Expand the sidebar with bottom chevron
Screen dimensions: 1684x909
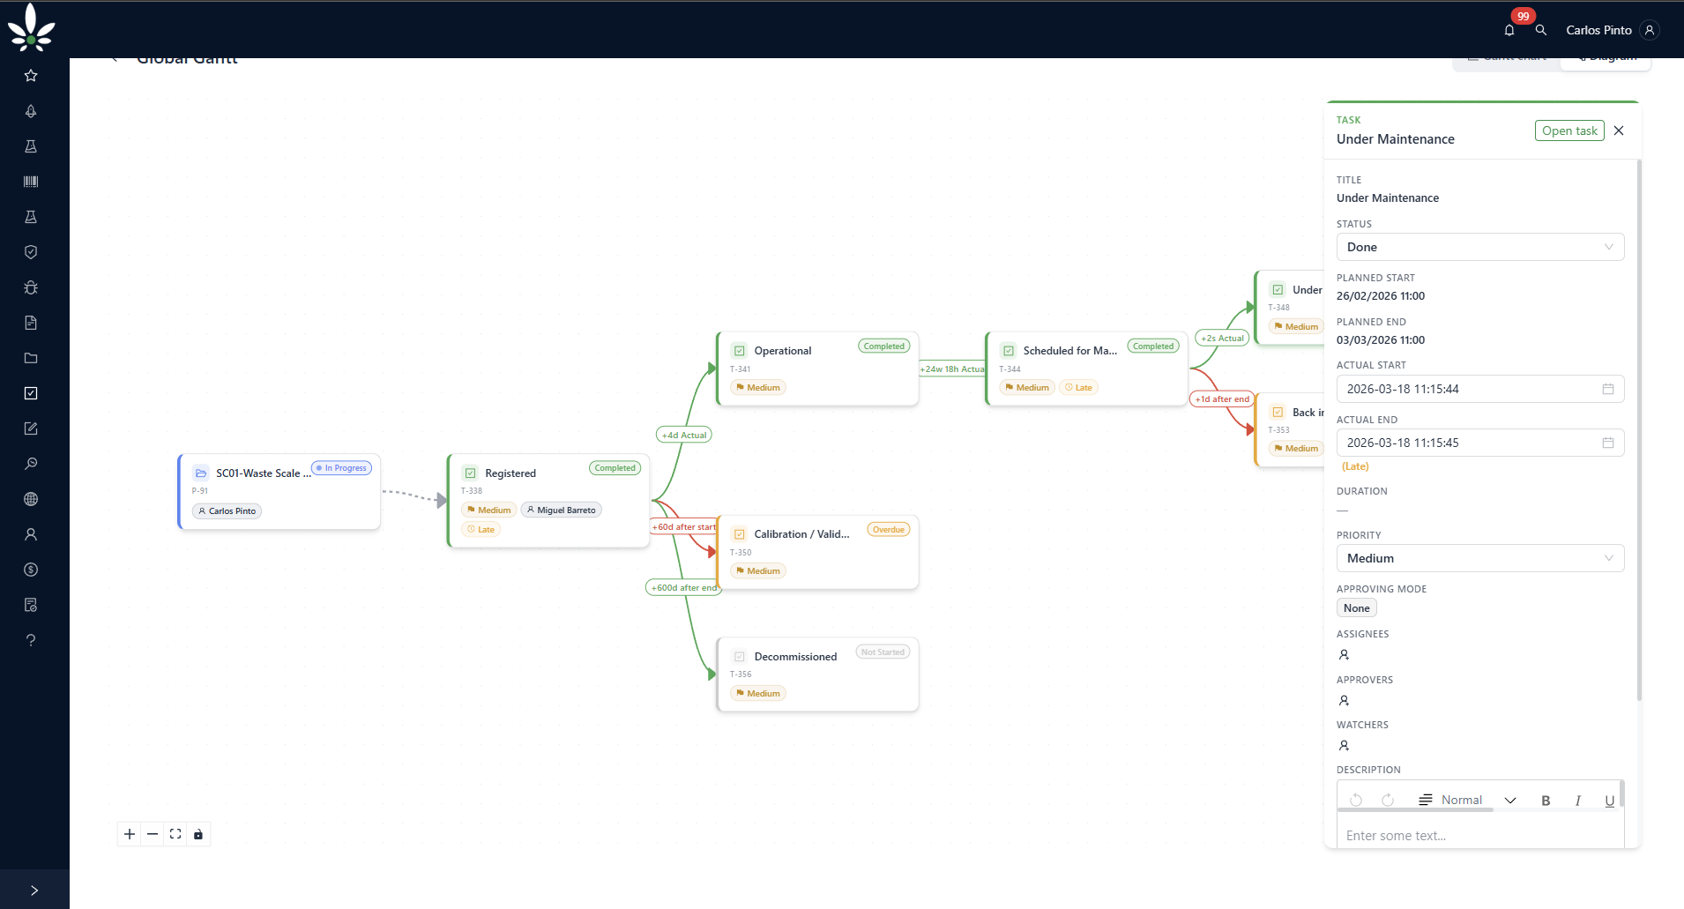[x=34, y=890]
